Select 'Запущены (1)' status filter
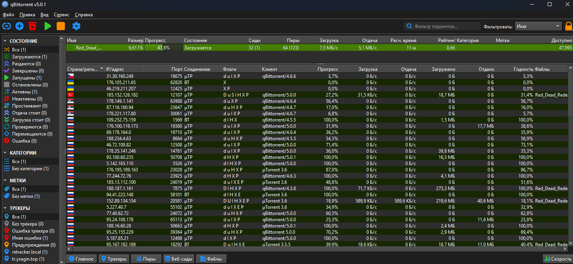The height and width of the screenshot is (264, 573). tap(30, 78)
